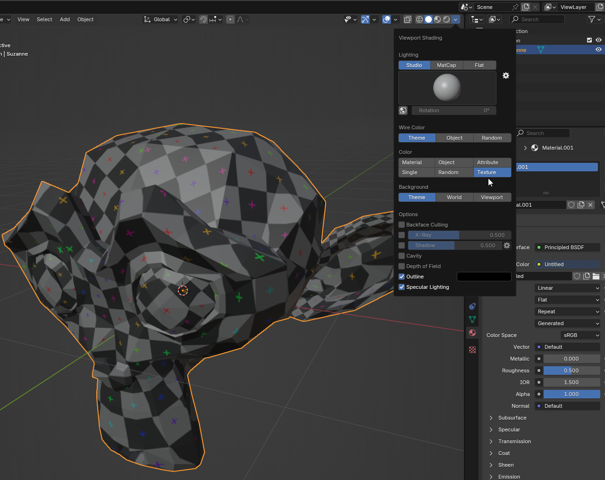
Task: Open the Add menu
Action: tap(65, 19)
